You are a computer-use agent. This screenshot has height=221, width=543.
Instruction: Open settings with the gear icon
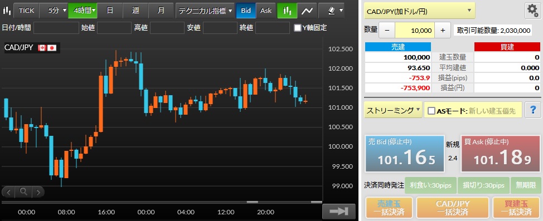(x=532, y=11)
